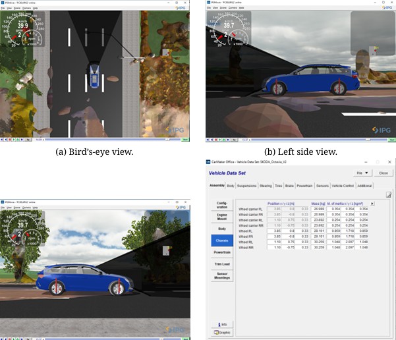
Task: Click the edit note icon below tabs
Action: [389, 194]
